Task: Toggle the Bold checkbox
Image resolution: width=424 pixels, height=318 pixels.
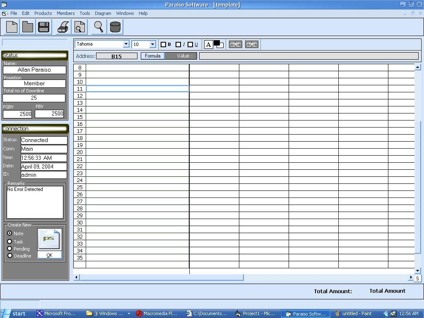Action: pyautogui.click(x=163, y=45)
